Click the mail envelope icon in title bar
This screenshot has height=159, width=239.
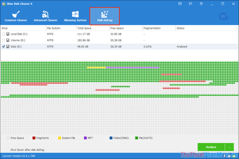pos(180,3)
